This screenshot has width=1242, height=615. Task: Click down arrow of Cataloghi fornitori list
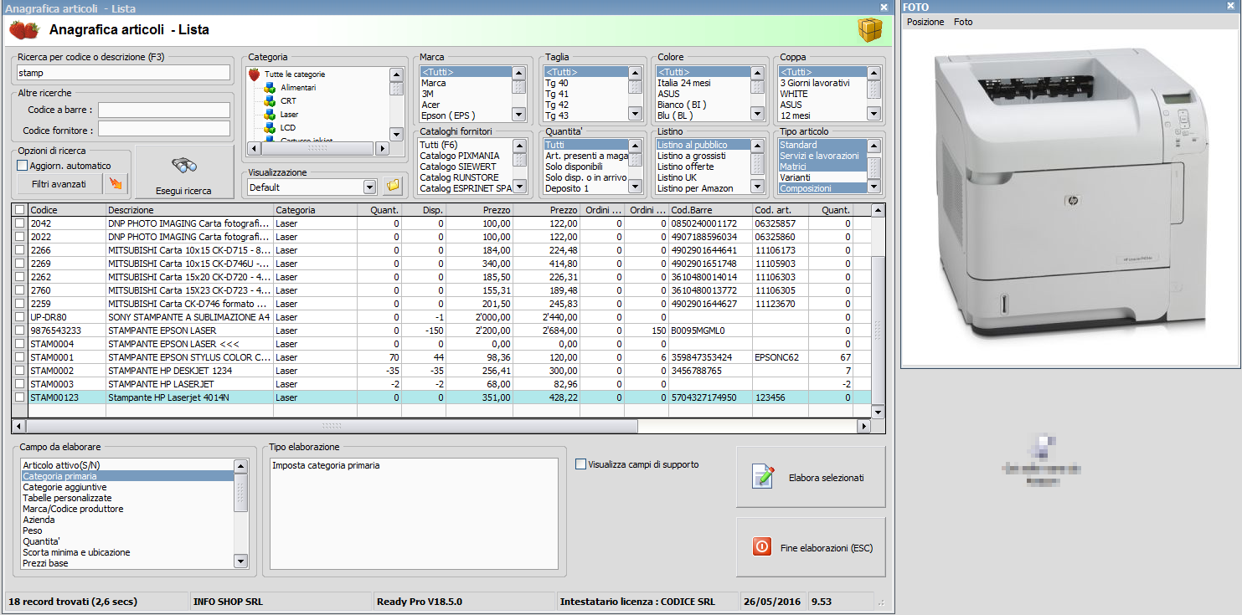518,187
